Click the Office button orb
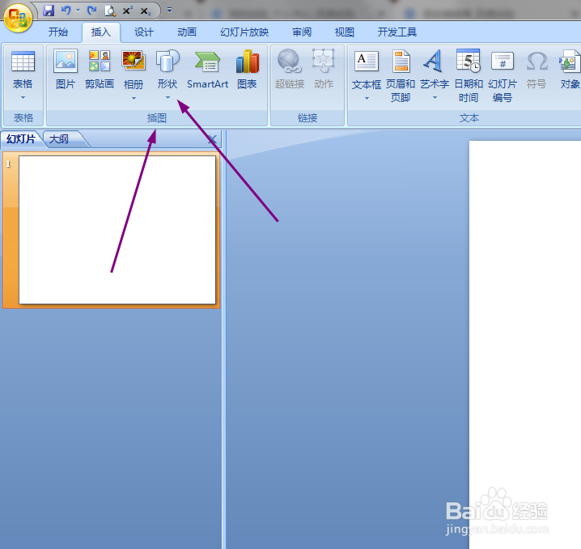The width and height of the screenshot is (581, 549). [x=18, y=18]
